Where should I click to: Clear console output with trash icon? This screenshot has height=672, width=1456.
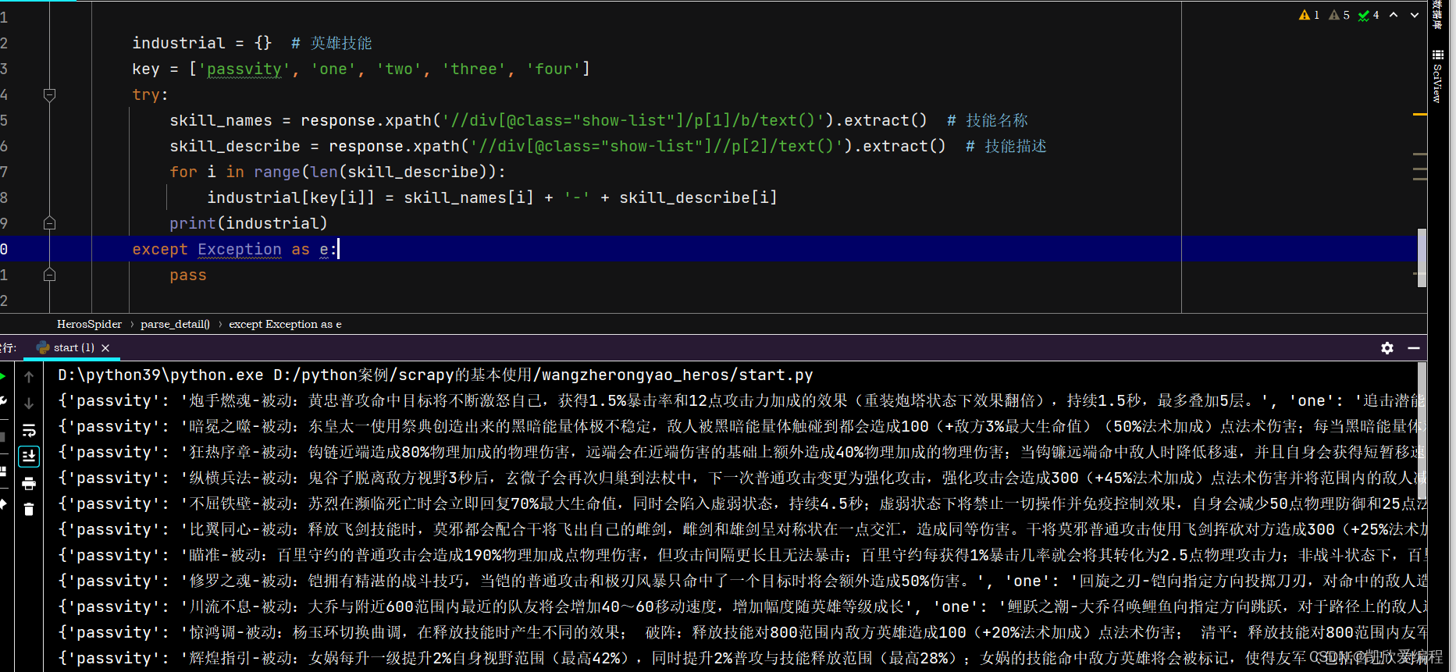(29, 510)
